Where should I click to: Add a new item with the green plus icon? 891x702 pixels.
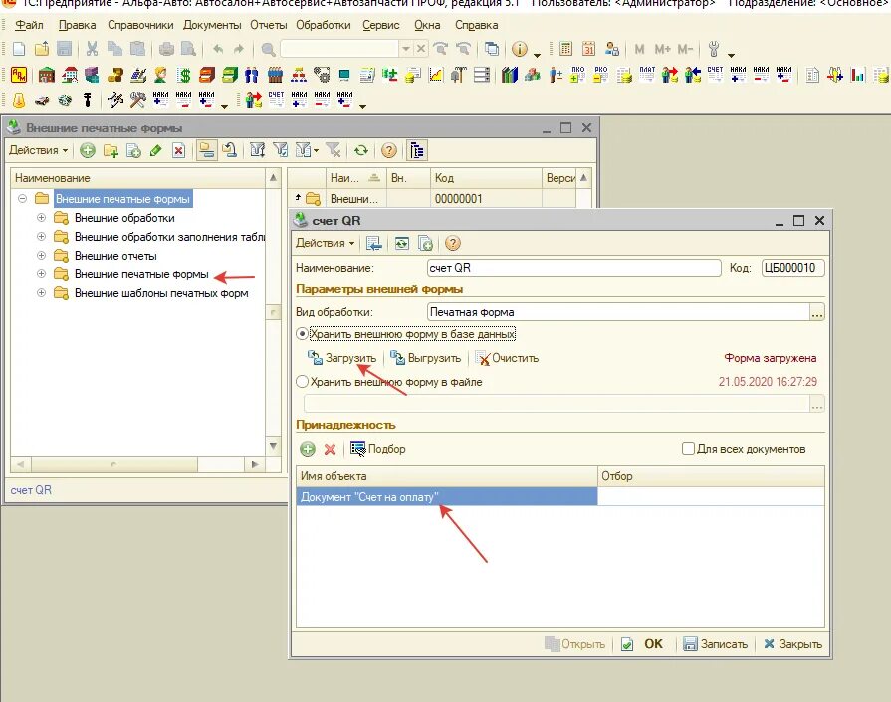coord(88,150)
